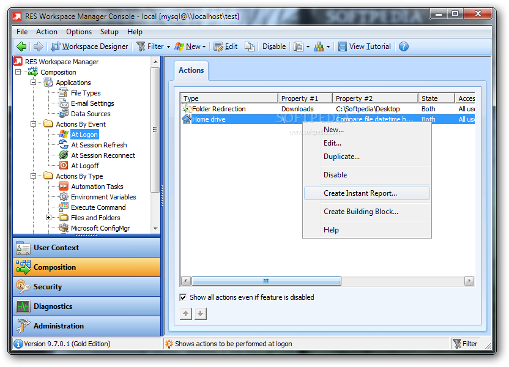Click the Filter funnel toolbar button

(150, 46)
